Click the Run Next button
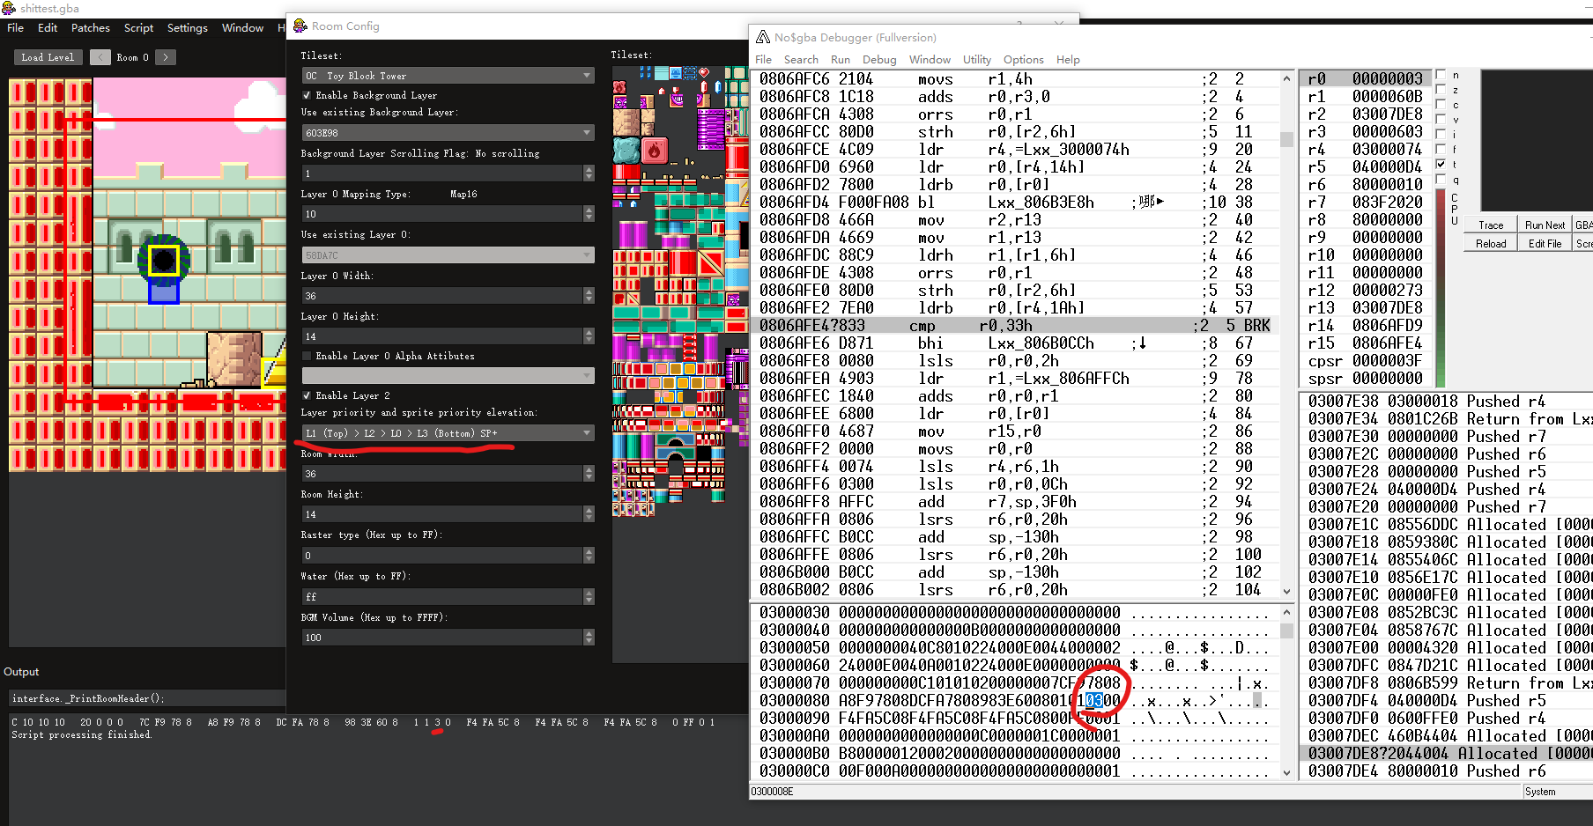Image resolution: width=1593 pixels, height=826 pixels. pos(1544,224)
